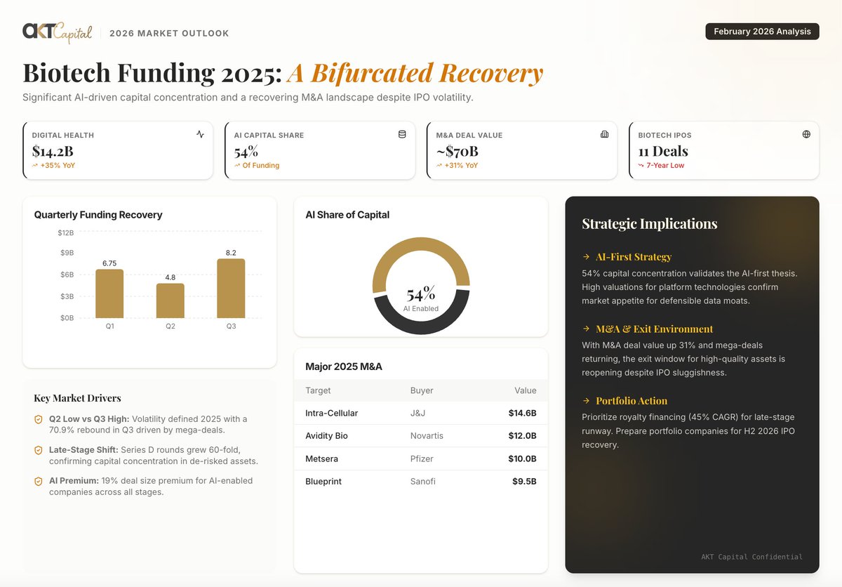
Task: Click arrow icon before AI-First Strategy
Action: (x=586, y=257)
